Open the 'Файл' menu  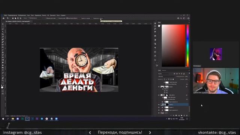pos(6,15)
